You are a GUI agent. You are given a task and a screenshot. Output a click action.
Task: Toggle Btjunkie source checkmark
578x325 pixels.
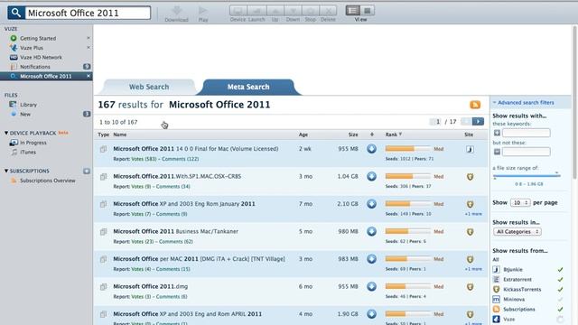(x=560, y=269)
